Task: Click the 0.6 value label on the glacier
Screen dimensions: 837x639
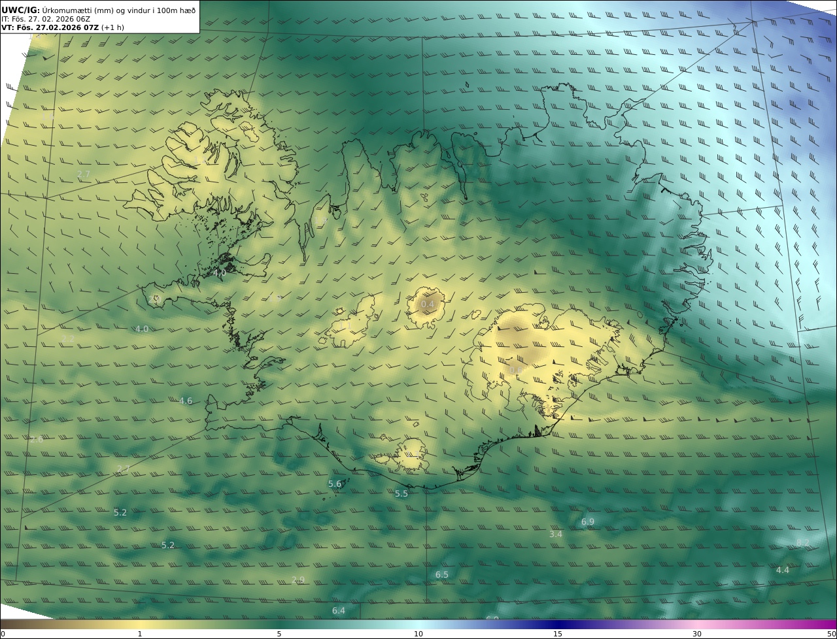Action: pyautogui.click(x=515, y=370)
